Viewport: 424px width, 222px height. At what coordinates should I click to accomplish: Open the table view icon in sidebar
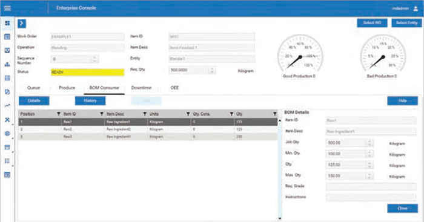pyautogui.click(x=7, y=37)
